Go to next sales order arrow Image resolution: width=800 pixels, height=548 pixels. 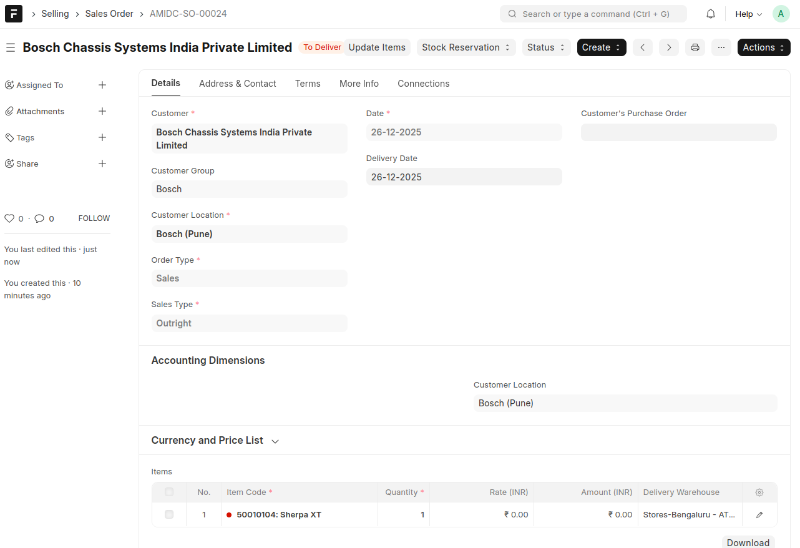coord(668,47)
